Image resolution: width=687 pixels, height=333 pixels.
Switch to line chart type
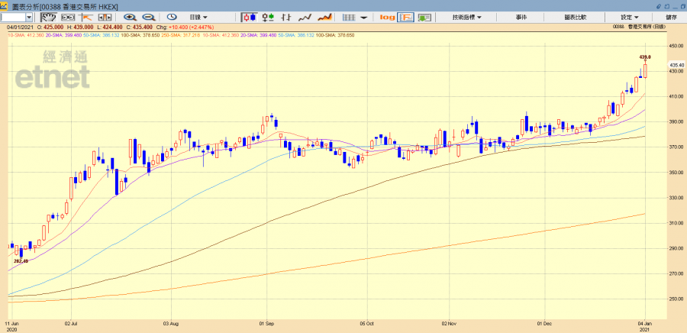305,17
